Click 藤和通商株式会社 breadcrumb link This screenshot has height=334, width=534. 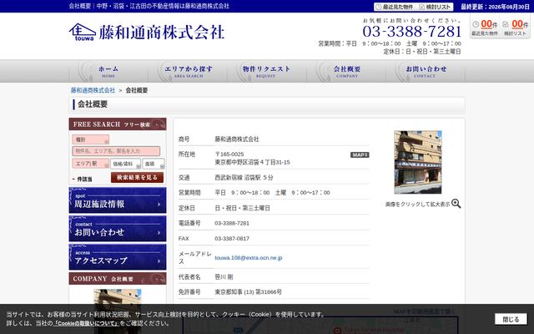click(x=93, y=90)
